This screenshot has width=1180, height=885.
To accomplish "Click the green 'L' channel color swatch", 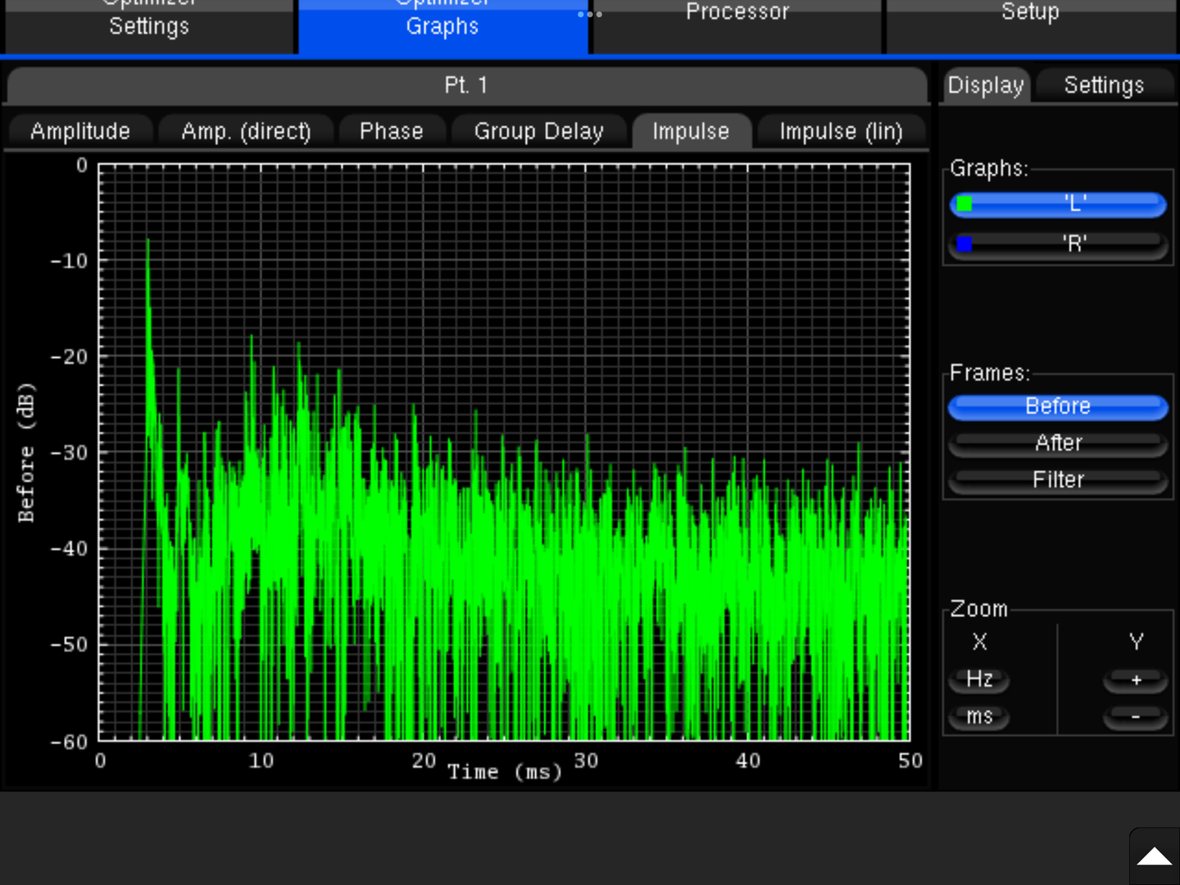I will 964,204.
